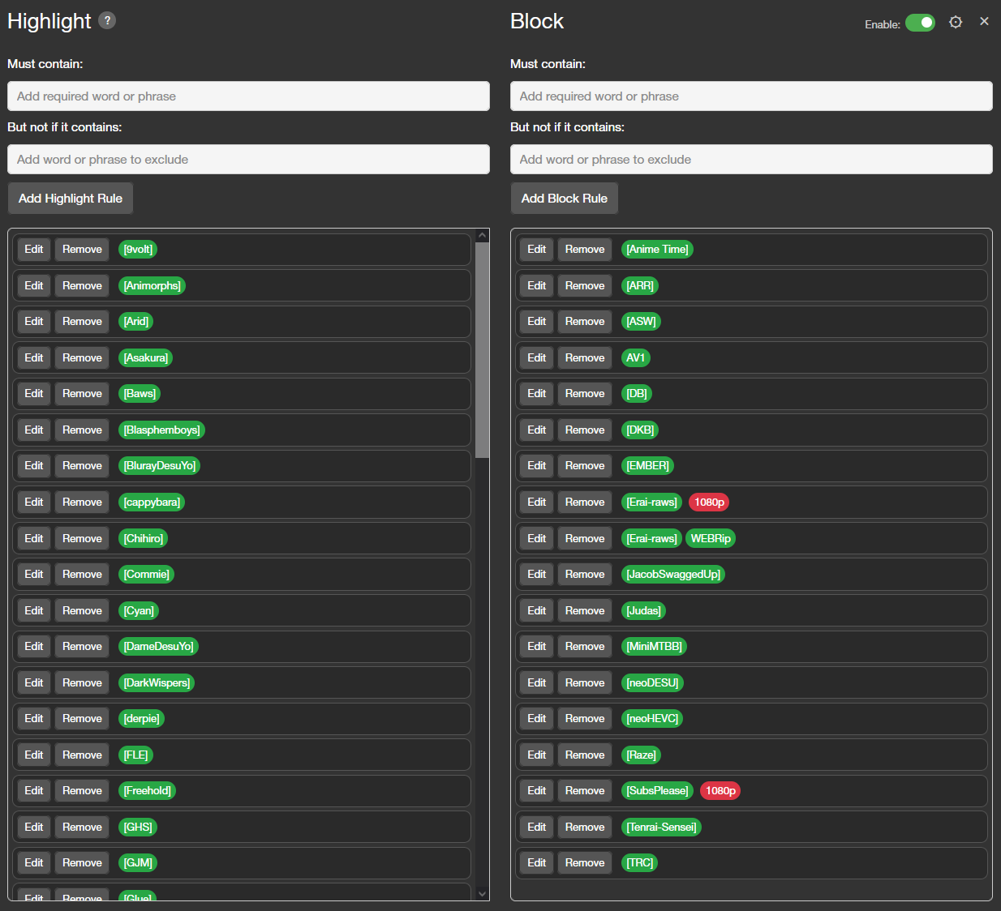The height and width of the screenshot is (911, 1001).
Task: Remove the [cappybara] highlight rule
Action: 82,502
